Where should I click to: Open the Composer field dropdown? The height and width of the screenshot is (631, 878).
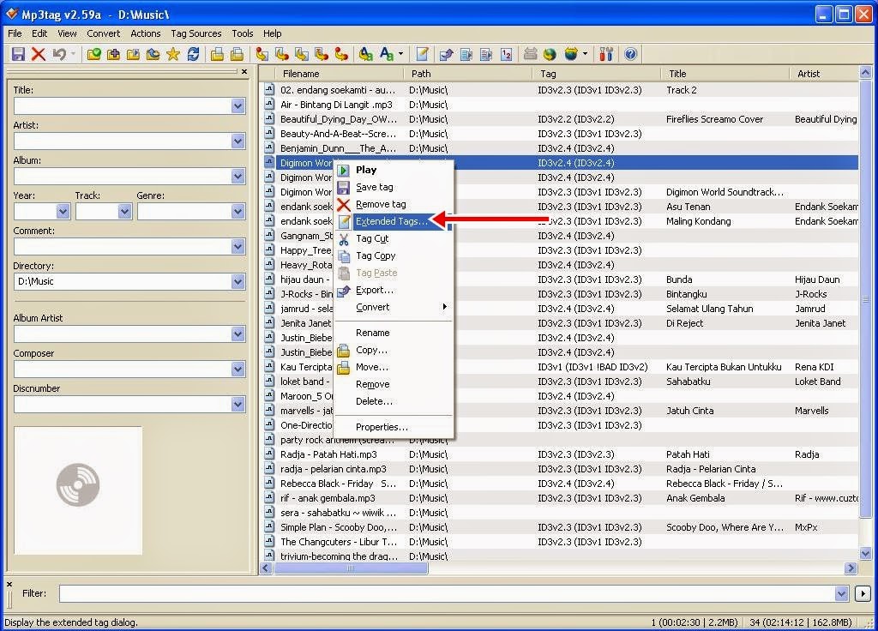click(238, 369)
